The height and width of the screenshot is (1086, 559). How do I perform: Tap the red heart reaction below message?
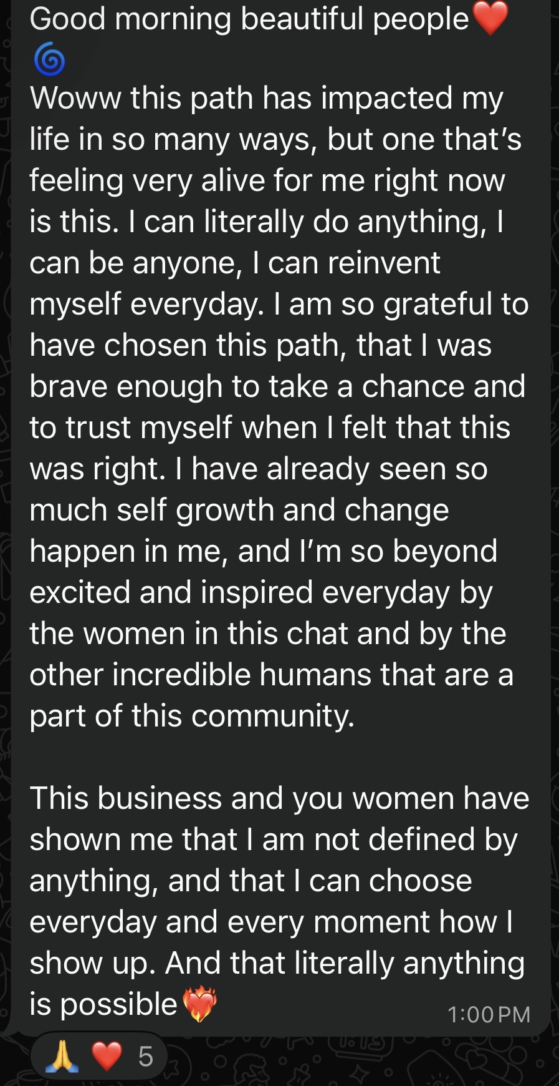(107, 1057)
